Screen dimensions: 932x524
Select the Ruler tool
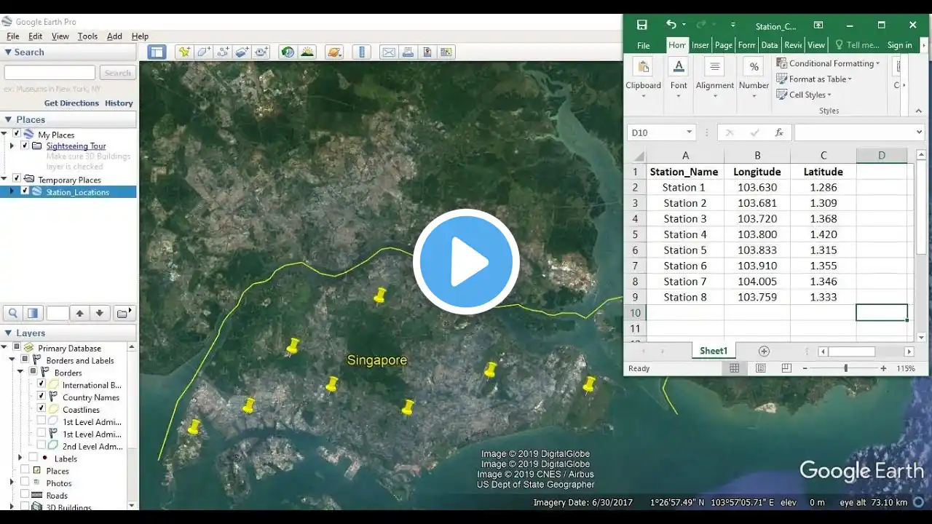[x=362, y=52]
